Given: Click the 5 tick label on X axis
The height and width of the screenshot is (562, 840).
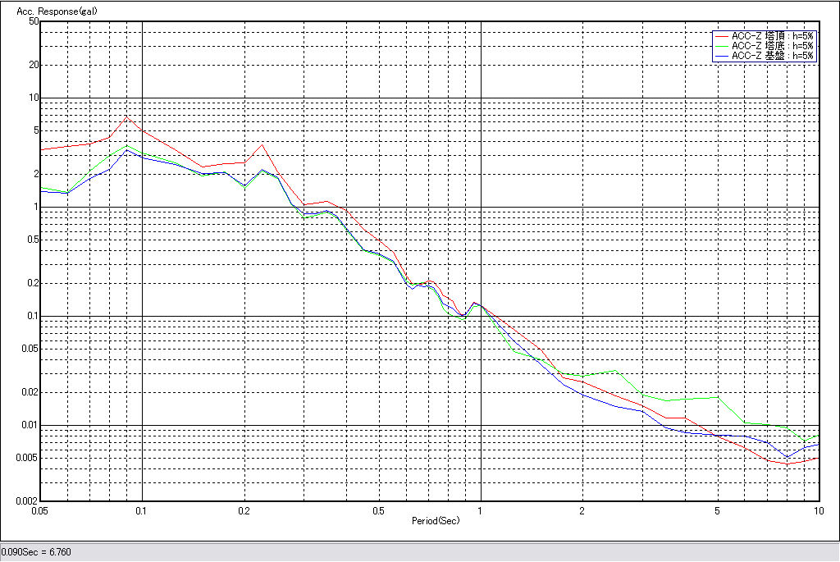Looking at the screenshot, I should coord(717,510).
